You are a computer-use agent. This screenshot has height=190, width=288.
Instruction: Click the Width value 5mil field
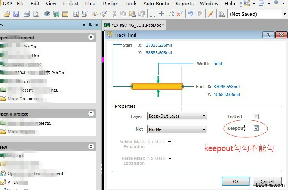218,63
